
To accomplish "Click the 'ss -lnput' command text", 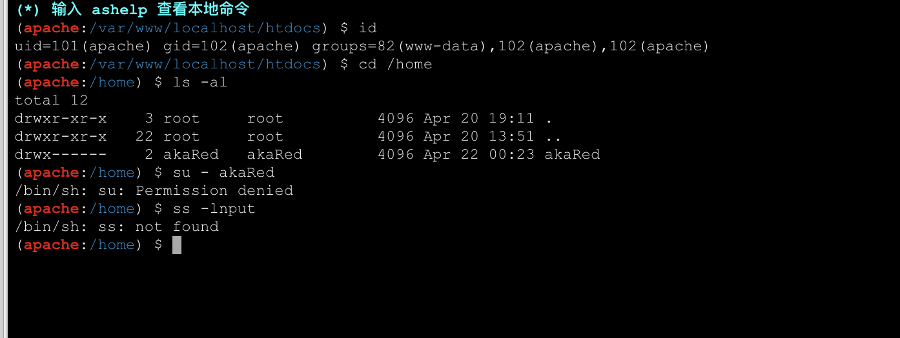I will [214, 208].
